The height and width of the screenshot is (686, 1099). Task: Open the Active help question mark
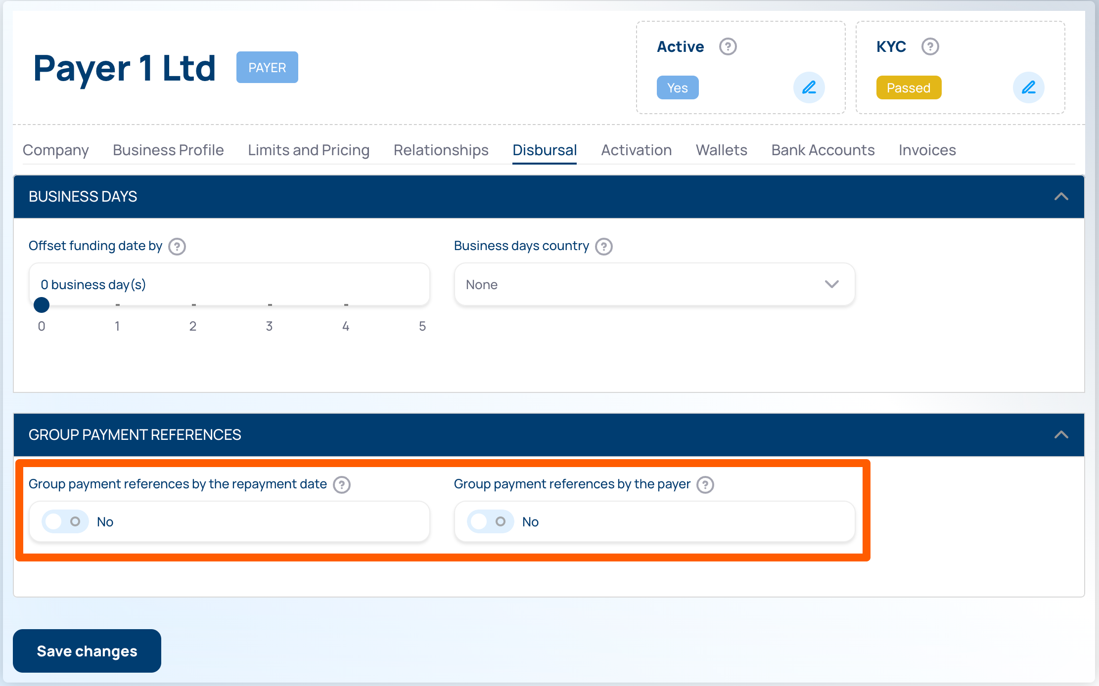point(728,46)
